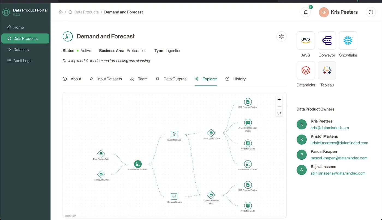Email kris@dataminded.com
Screen dimensions: 382x220
[x=330, y=127]
